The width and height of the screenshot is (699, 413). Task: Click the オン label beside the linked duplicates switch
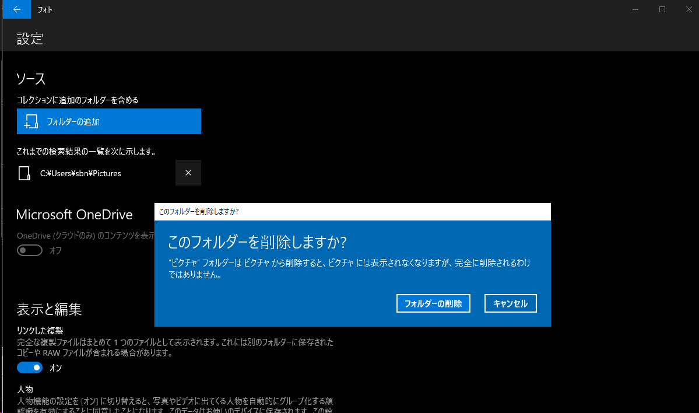click(x=55, y=368)
